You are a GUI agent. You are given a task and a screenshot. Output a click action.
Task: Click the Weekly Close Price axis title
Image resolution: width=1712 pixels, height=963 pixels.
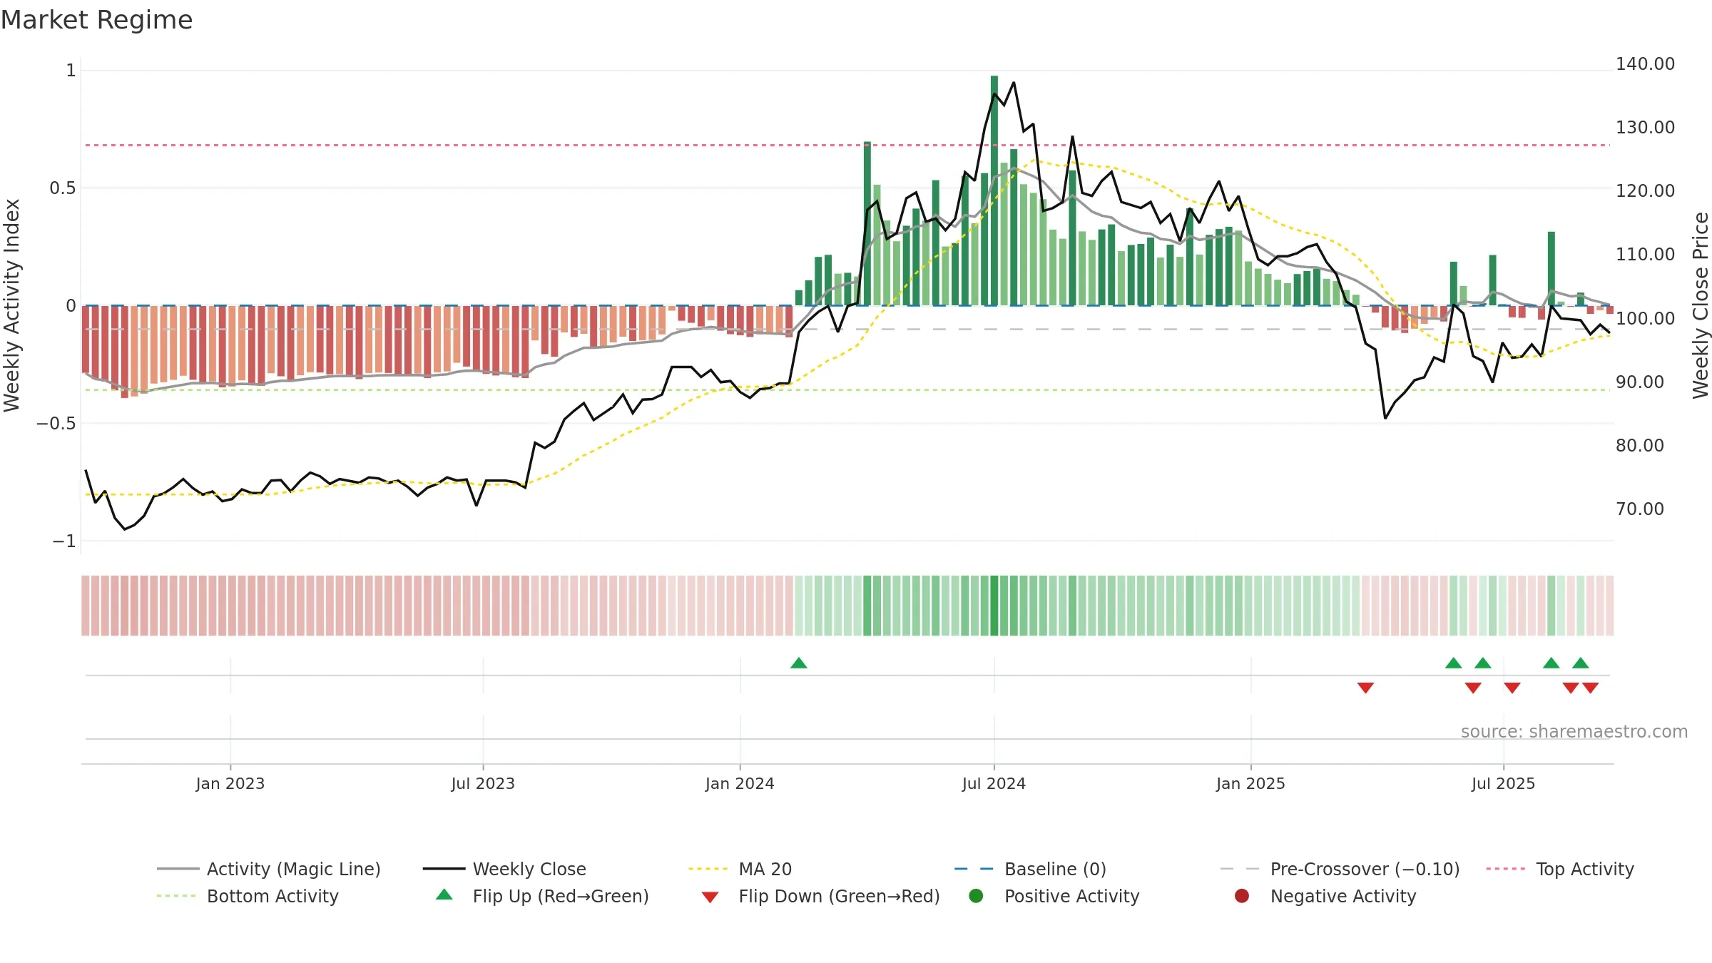(x=1701, y=305)
